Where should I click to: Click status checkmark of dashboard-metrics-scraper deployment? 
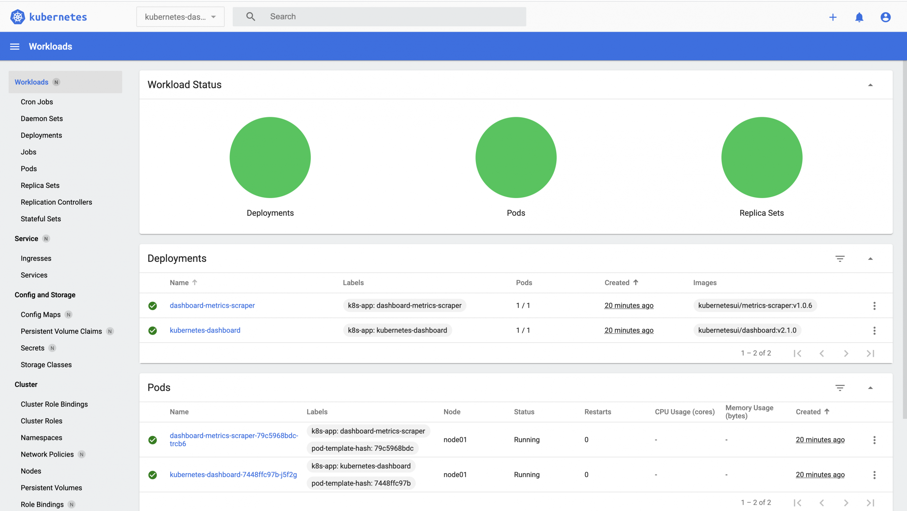pos(152,305)
